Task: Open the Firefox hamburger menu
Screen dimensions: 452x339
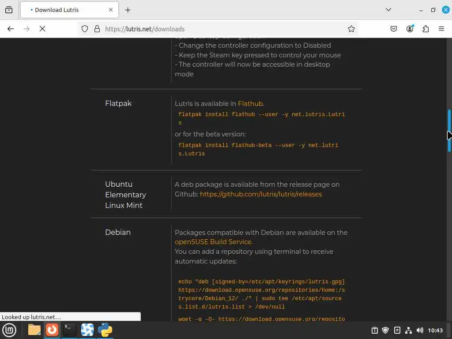Action: (441, 29)
